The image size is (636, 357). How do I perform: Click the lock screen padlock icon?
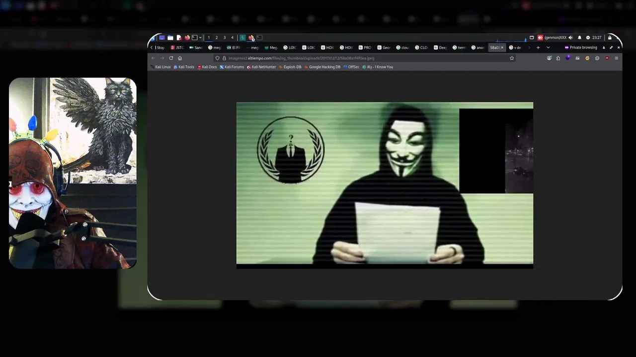pyautogui.click(x=610, y=38)
